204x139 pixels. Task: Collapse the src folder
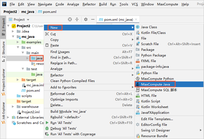(x=18, y=48)
